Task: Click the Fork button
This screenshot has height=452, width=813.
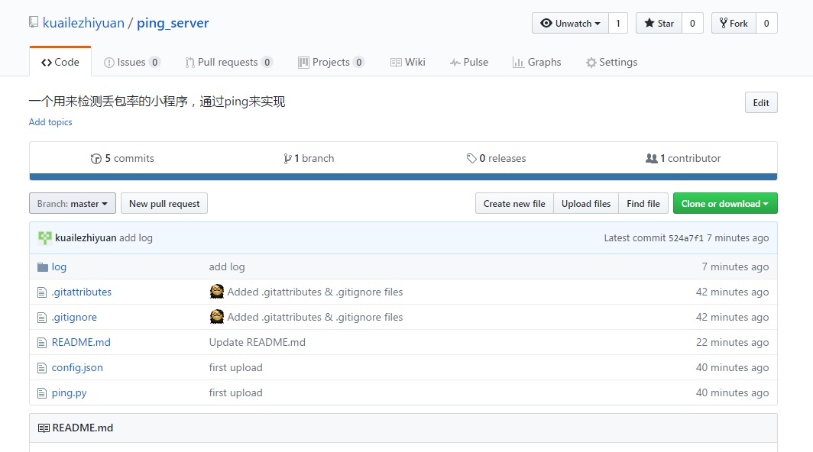Action: (x=733, y=24)
